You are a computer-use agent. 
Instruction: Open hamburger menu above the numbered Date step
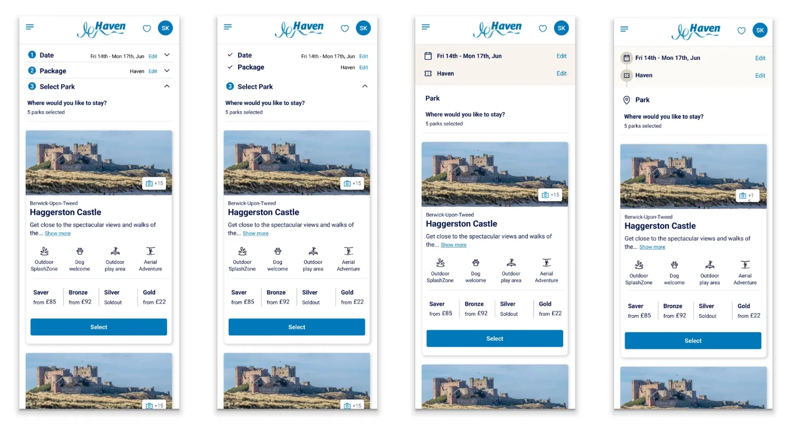(x=30, y=27)
